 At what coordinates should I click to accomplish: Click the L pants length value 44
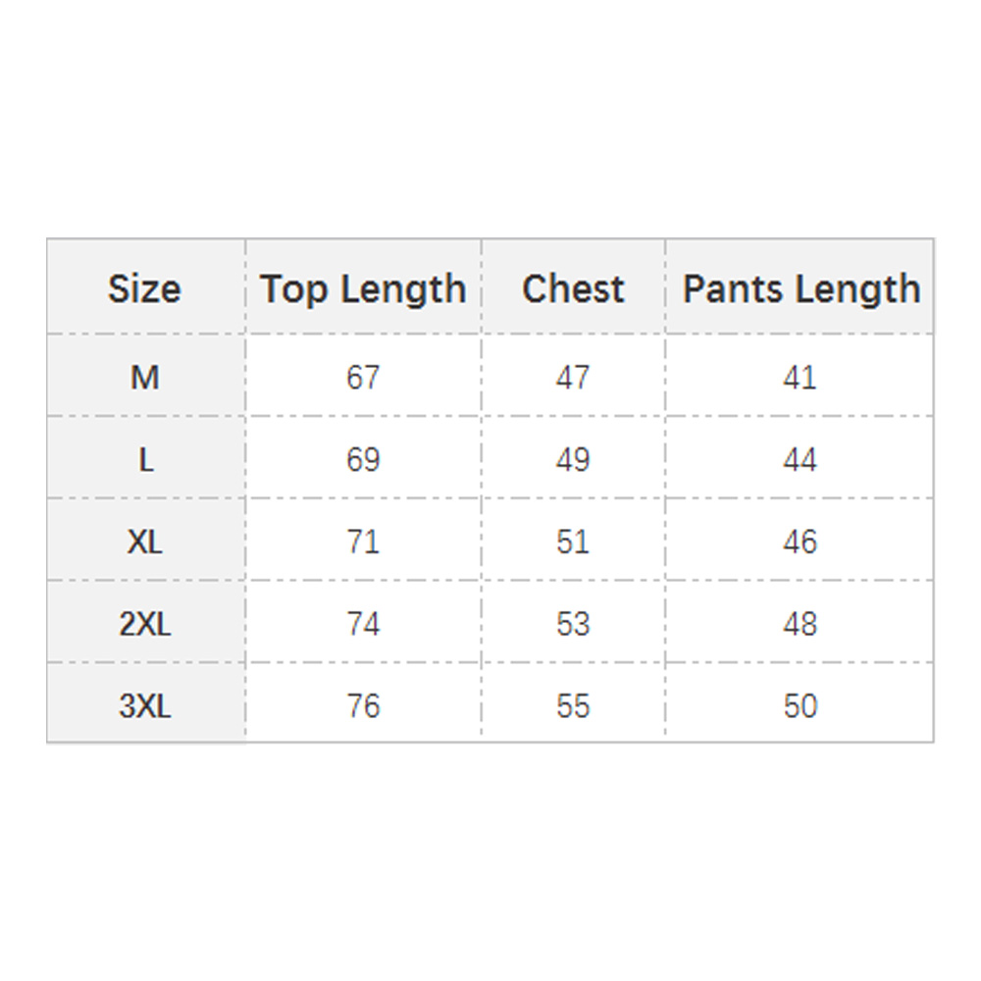[800, 459]
